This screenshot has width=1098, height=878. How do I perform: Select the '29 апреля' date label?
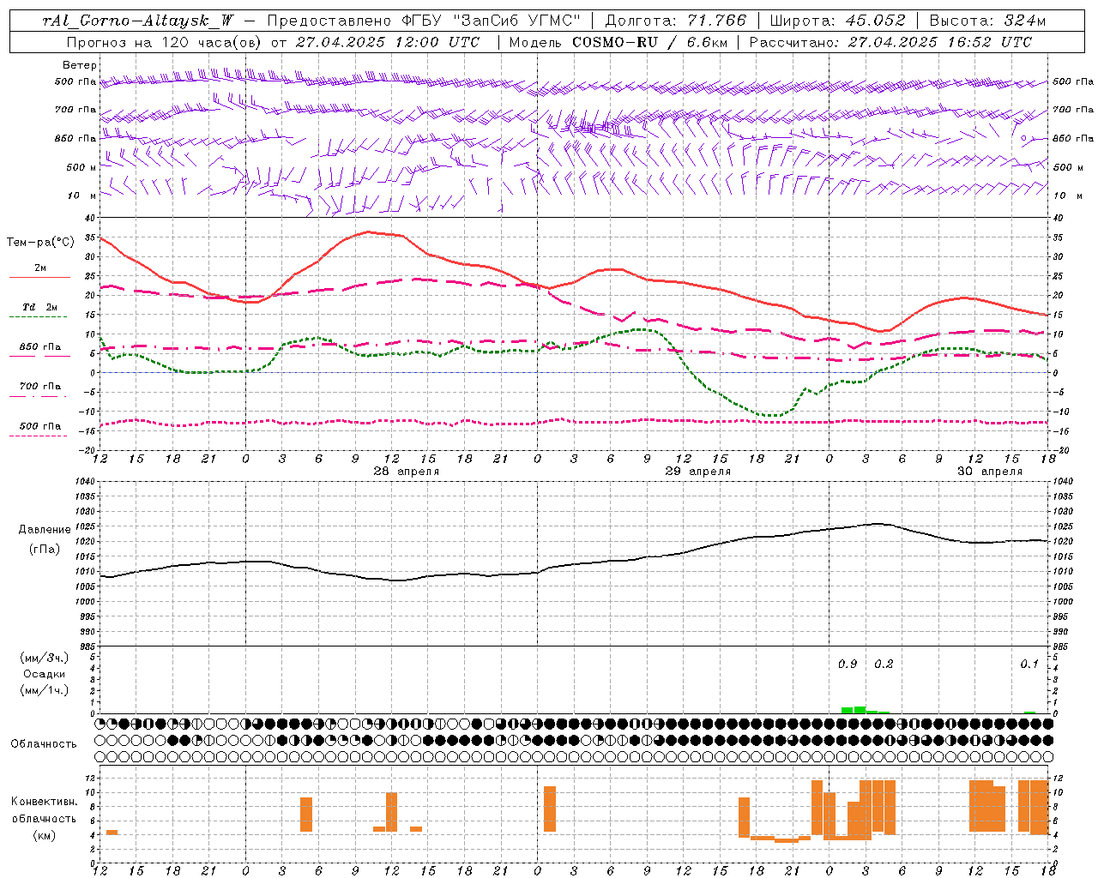point(698,472)
